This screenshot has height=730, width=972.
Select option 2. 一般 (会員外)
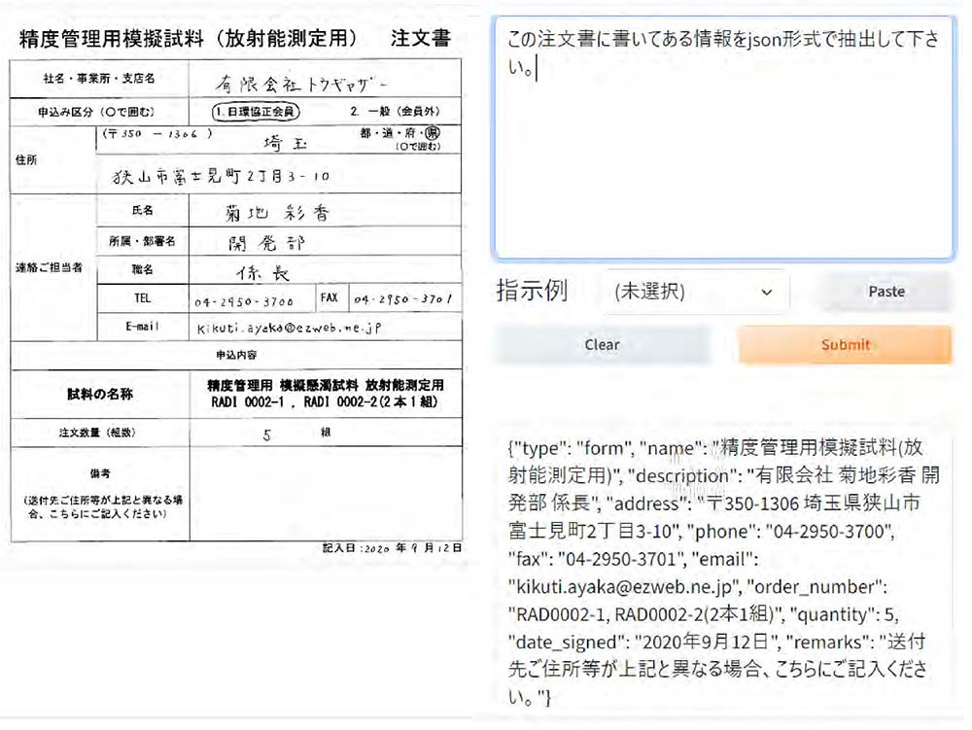390,111
